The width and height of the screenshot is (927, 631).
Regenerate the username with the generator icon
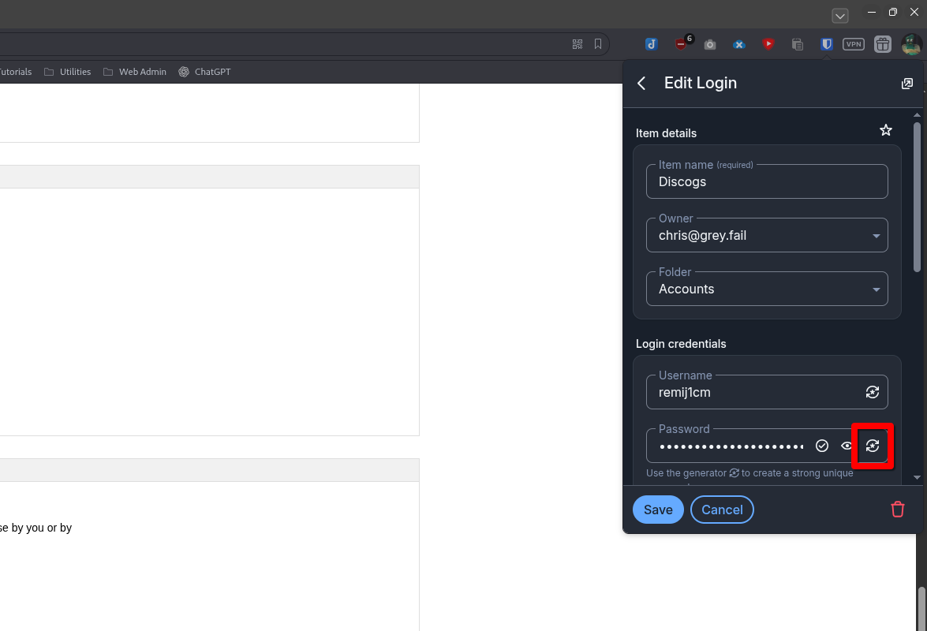click(x=873, y=392)
